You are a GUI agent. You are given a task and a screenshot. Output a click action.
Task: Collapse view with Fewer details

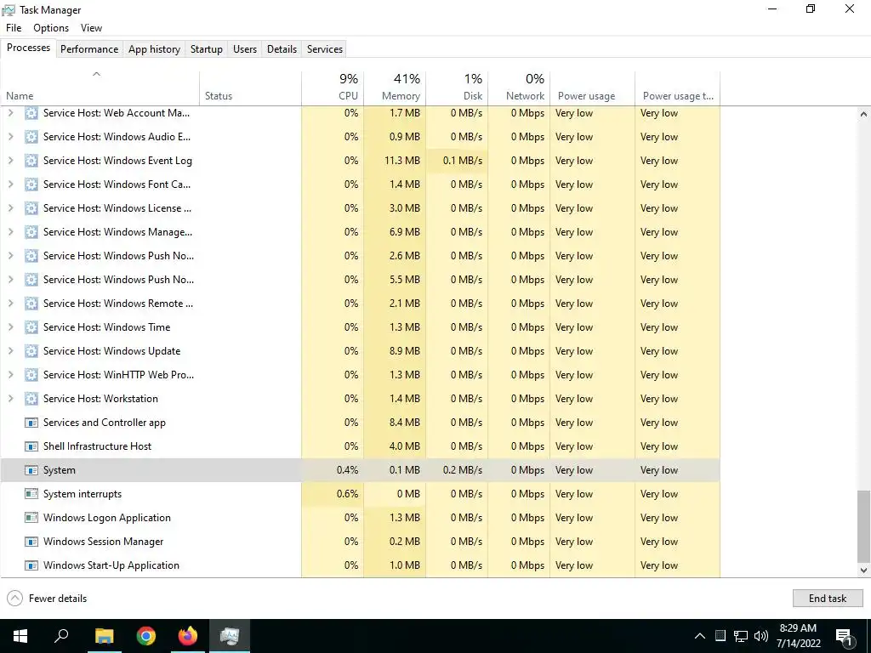(x=47, y=598)
